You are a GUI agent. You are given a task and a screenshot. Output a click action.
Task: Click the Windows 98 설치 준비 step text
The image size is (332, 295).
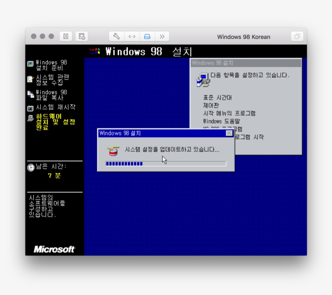(x=51, y=65)
